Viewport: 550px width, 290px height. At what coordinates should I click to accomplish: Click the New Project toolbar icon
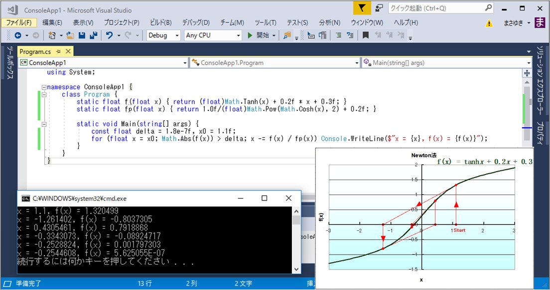[x=52, y=35]
